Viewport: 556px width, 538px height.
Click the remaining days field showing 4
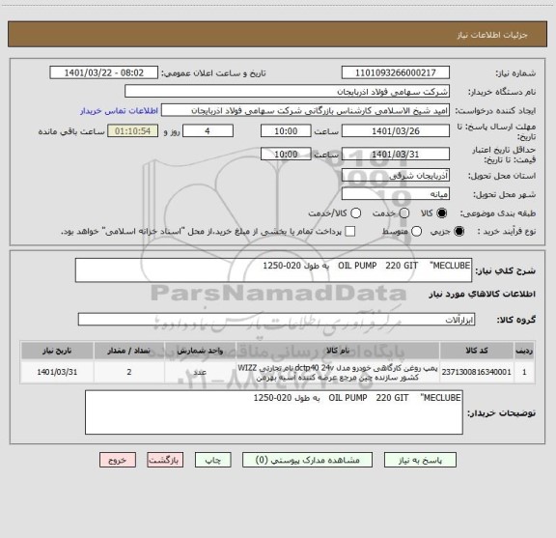(x=208, y=131)
